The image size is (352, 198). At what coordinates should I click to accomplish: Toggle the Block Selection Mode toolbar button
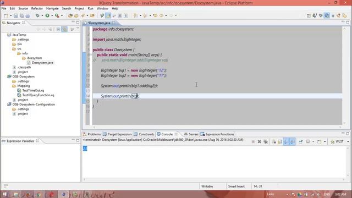pos(120,15)
